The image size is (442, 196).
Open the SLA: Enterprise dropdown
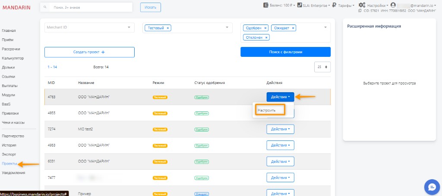coord(316,5)
